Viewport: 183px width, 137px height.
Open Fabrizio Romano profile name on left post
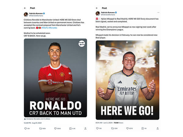[36, 13]
